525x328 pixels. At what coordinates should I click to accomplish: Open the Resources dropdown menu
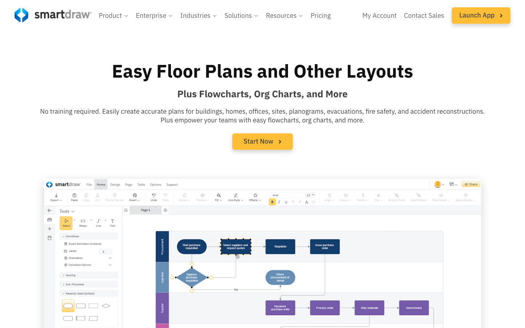284,16
